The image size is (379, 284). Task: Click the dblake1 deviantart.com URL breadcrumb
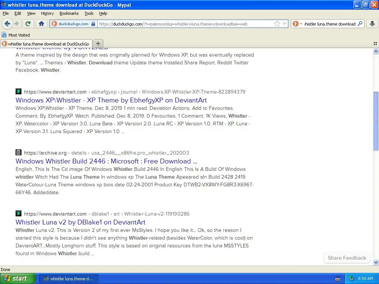pyautogui.click(x=107, y=214)
